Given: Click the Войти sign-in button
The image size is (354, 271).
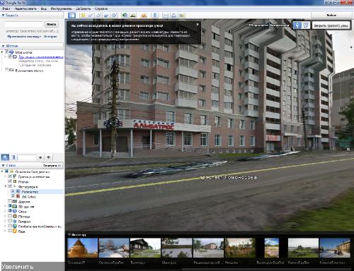Looking at the screenshot, I should point(331,16).
